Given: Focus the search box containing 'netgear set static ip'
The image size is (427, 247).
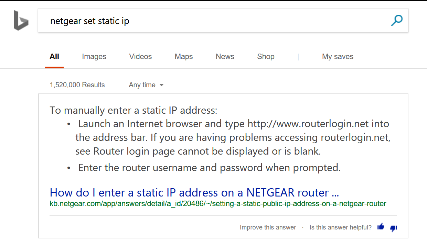Looking at the screenshot, I should (213, 21).
